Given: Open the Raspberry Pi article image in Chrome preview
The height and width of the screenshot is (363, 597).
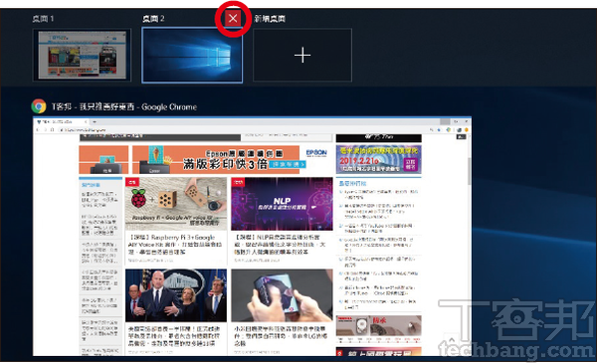Looking at the screenshot, I should coord(175,204).
